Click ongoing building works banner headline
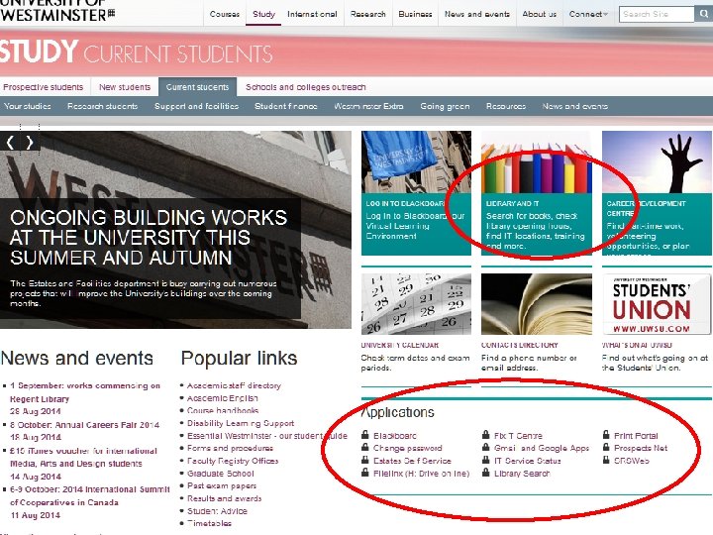The image size is (713, 535). click(149, 238)
